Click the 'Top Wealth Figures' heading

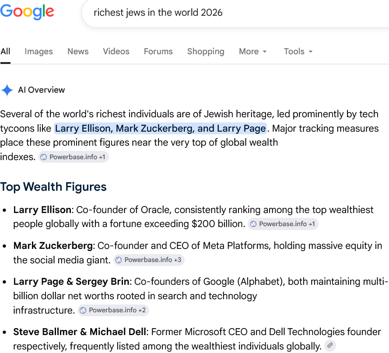[53, 187]
